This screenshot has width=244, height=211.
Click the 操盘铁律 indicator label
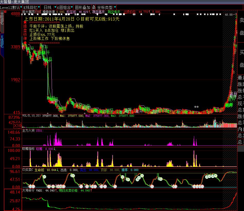pos(48,12)
